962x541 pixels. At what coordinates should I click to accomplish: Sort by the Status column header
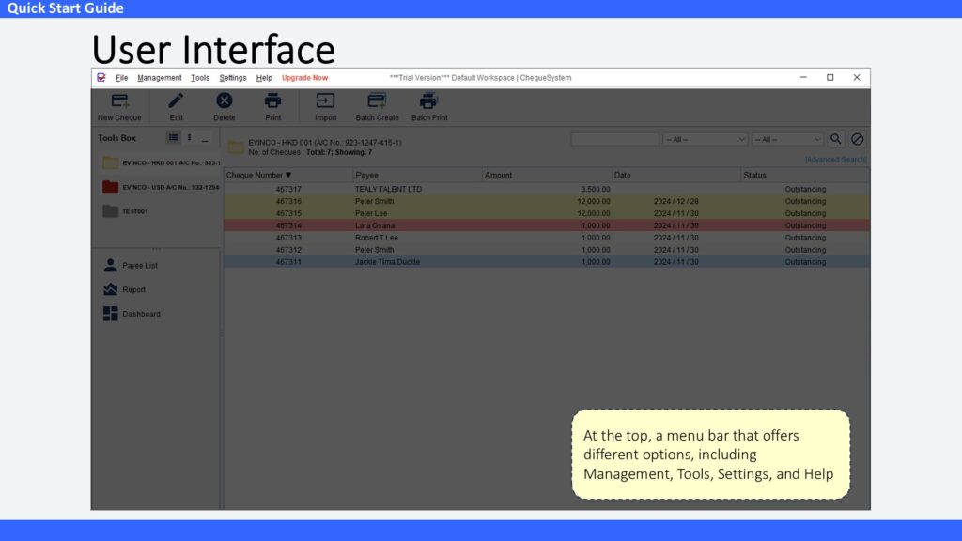pos(805,175)
